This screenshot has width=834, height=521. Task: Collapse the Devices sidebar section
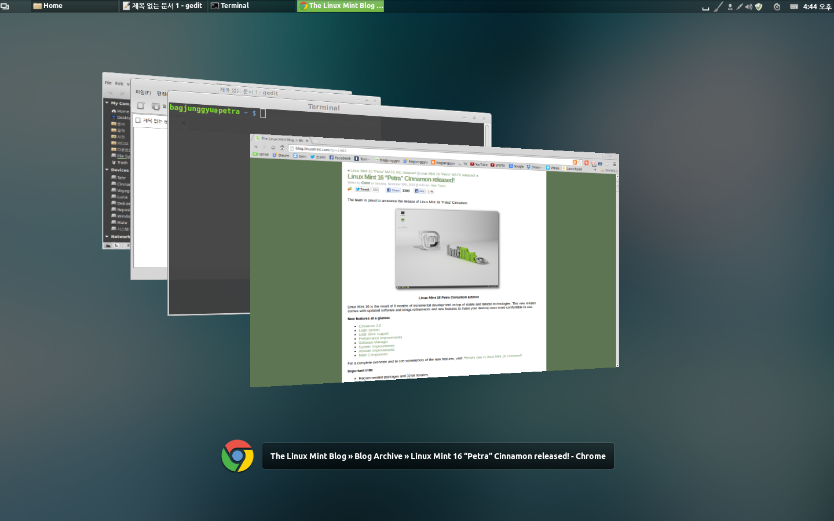107,170
